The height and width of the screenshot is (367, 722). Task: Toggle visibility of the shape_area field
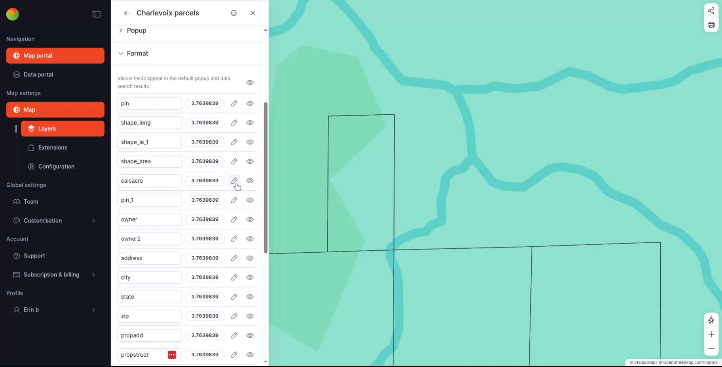click(x=250, y=161)
